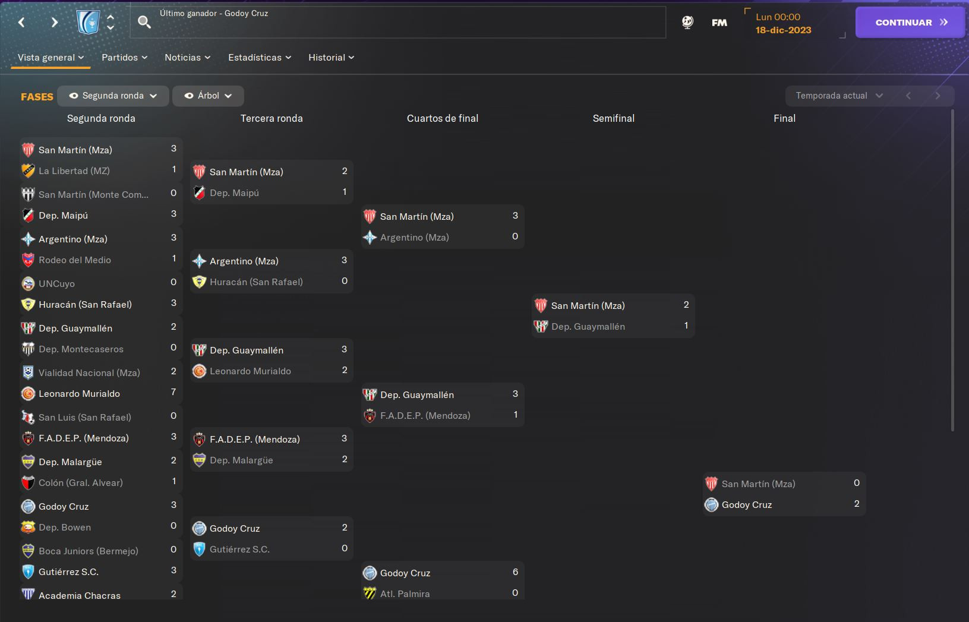Viewport: 969px width, 622px height.
Task: Open the search magnifier icon
Action: [144, 23]
